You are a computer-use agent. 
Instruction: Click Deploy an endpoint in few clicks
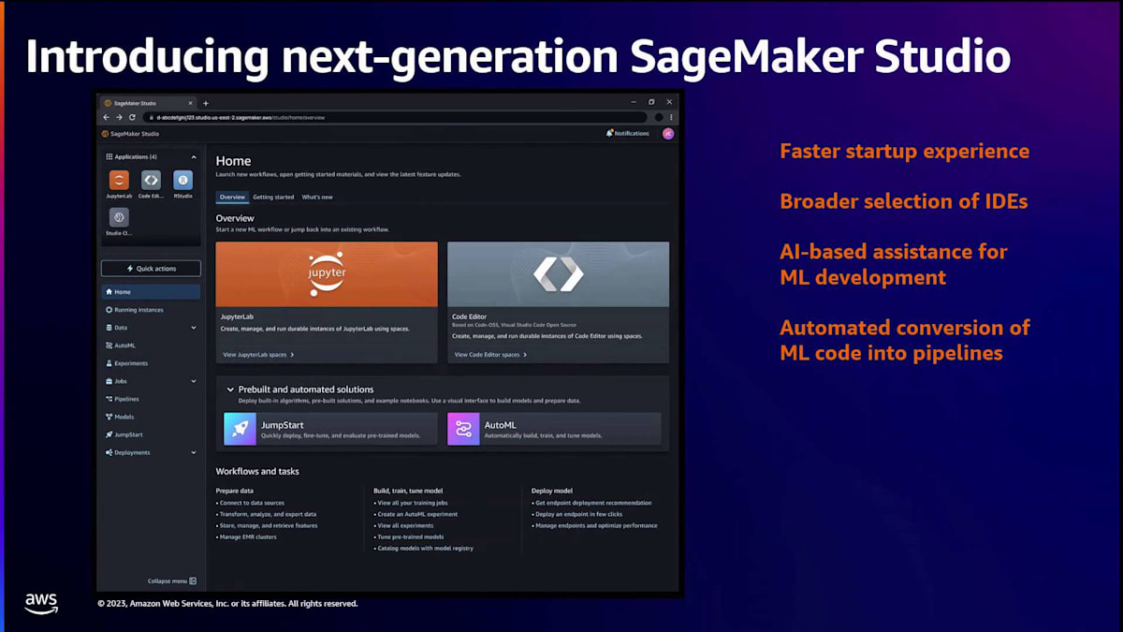tap(576, 514)
